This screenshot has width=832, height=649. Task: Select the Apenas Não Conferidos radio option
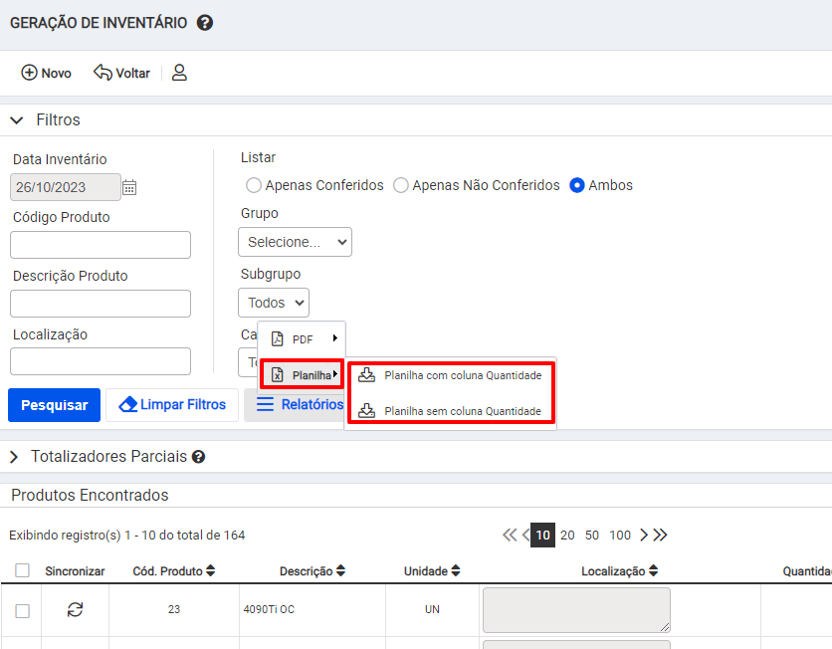[x=401, y=185]
